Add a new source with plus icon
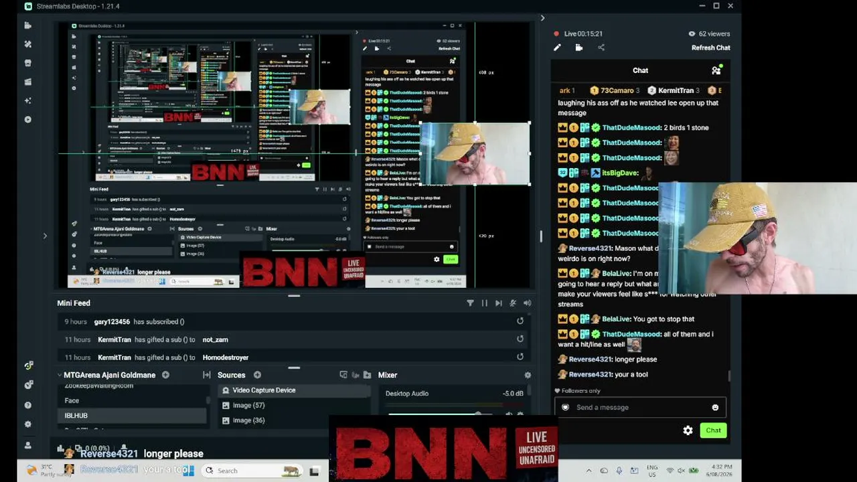This screenshot has height=482, width=857. pyautogui.click(x=257, y=375)
